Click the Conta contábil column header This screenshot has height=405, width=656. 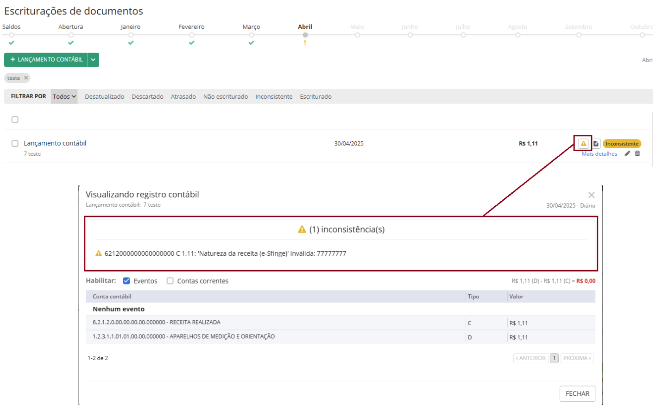point(112,297)
